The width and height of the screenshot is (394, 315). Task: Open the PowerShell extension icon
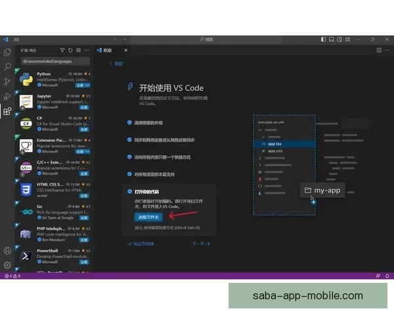pos(26,256)
